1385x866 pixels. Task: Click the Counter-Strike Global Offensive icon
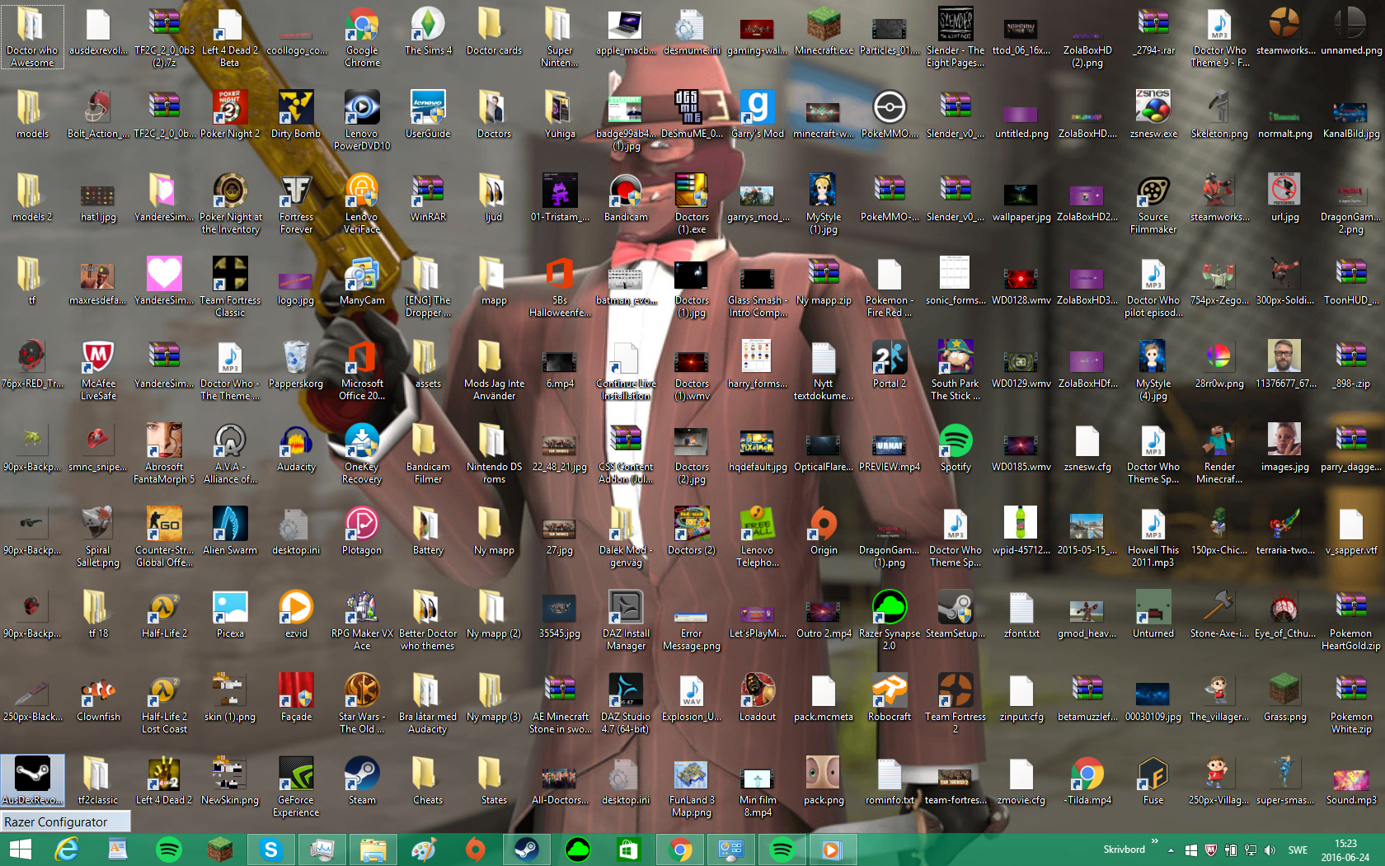164,537
